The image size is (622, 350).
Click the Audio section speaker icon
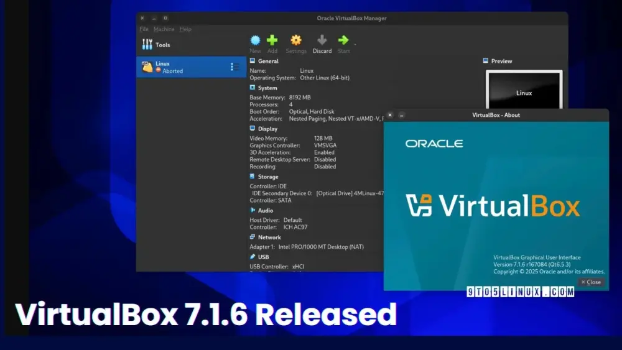tap(253, 210)
